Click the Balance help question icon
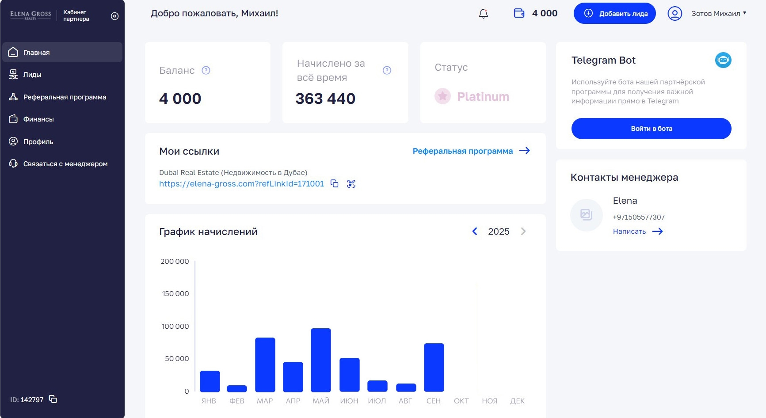 point(206,70)
